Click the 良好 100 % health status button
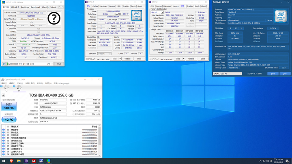292x164 pixels. coord(9,106)
